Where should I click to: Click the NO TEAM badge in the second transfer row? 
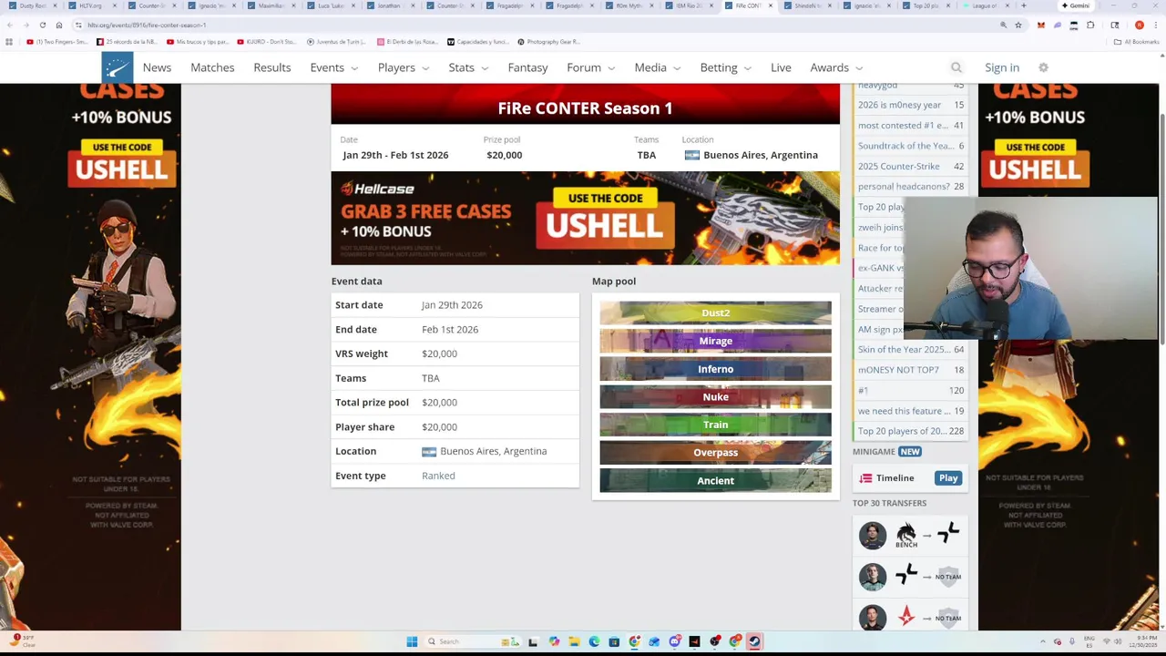[x=948, y=576]
